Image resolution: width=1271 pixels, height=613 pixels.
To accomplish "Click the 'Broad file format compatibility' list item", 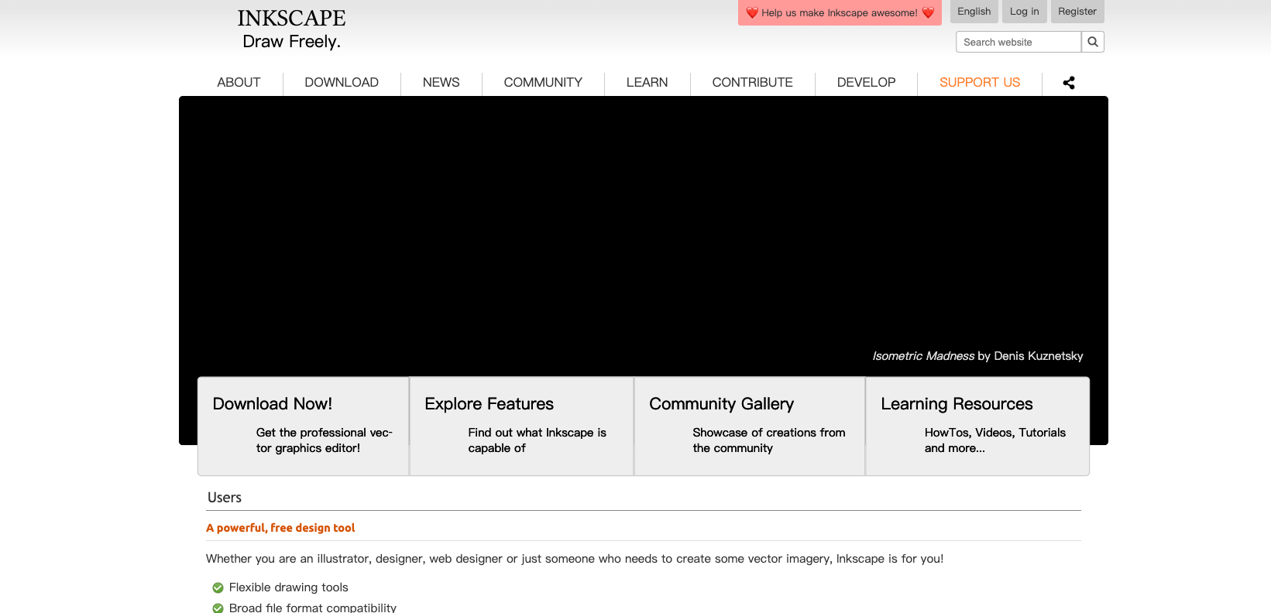I will pos(313,608).
